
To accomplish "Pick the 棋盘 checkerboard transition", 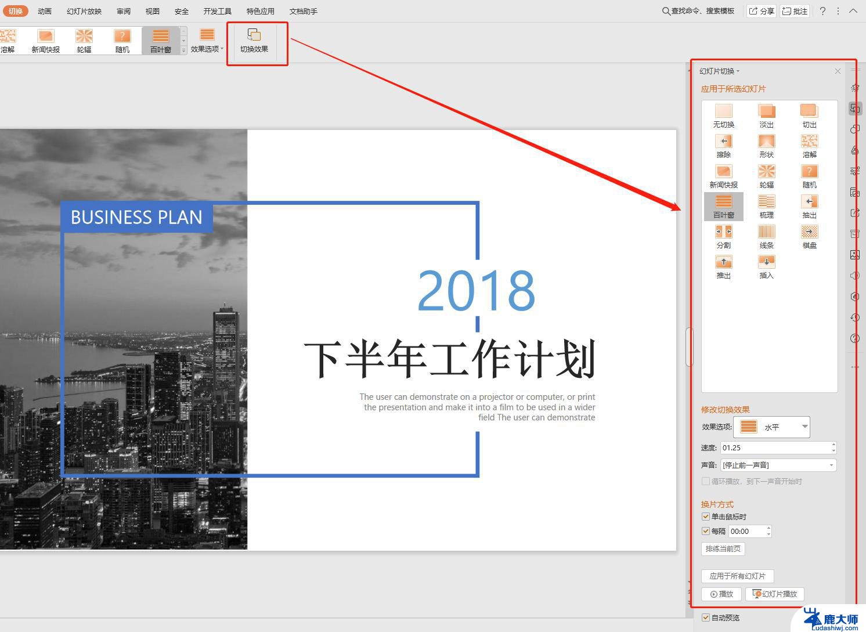I will coord(809,237).
